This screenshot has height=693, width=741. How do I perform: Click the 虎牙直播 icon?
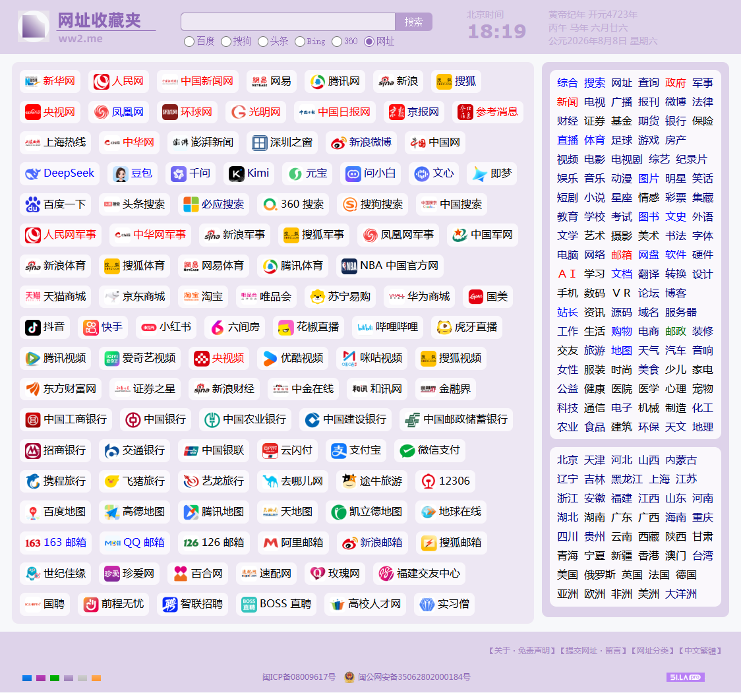click(x=444, y=328)
